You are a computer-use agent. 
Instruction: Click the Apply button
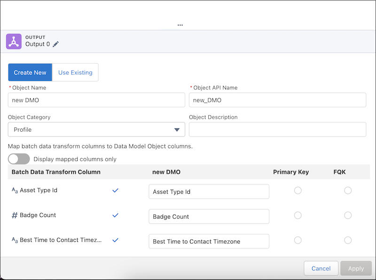(x=356, y=268)
